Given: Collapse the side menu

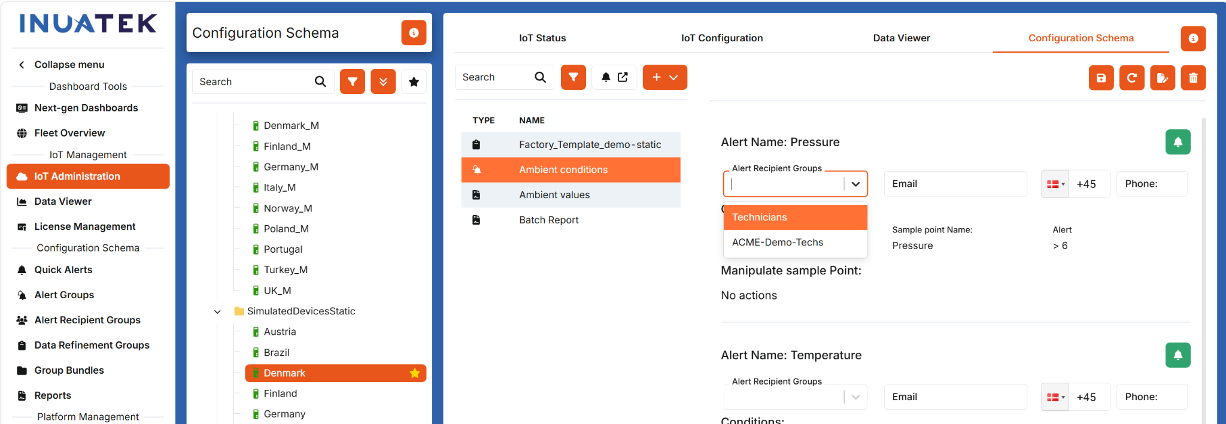Looking at the screenshot, I should click(x=62, y=65).
